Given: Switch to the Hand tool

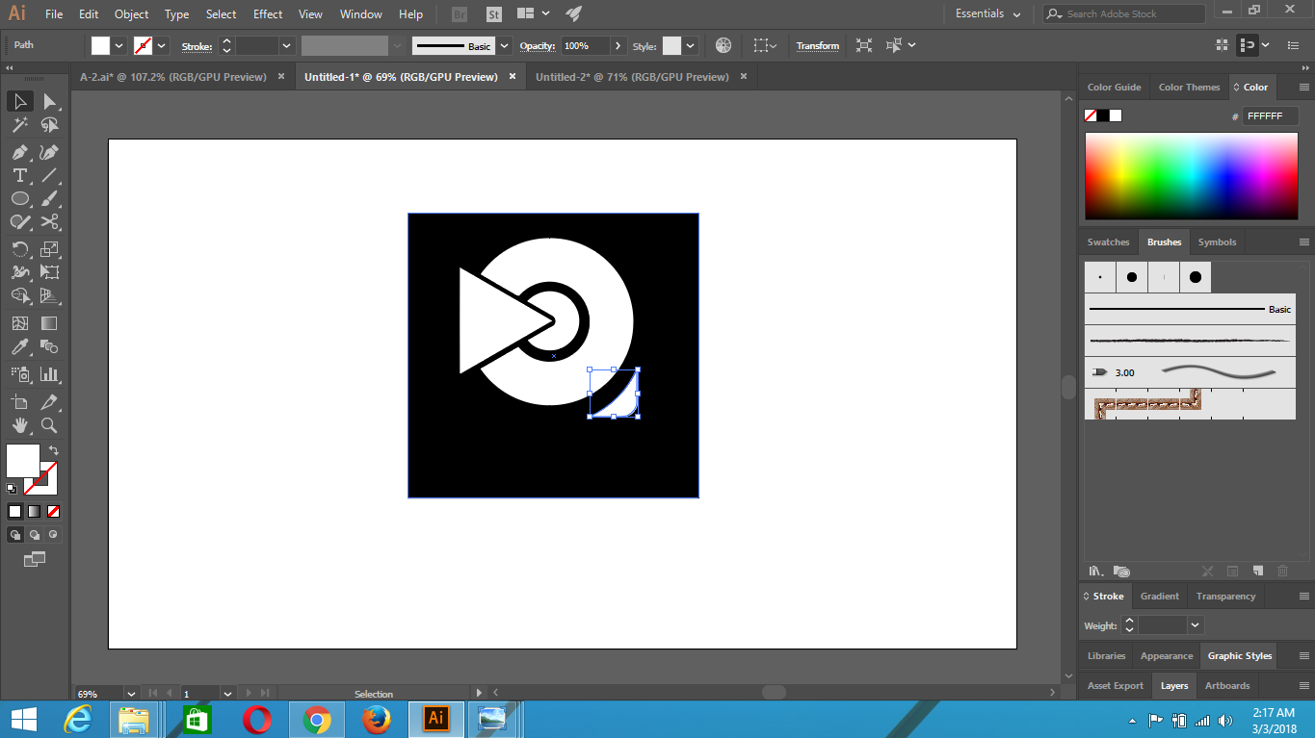Looking at the screenshot, I should [19, 425].
